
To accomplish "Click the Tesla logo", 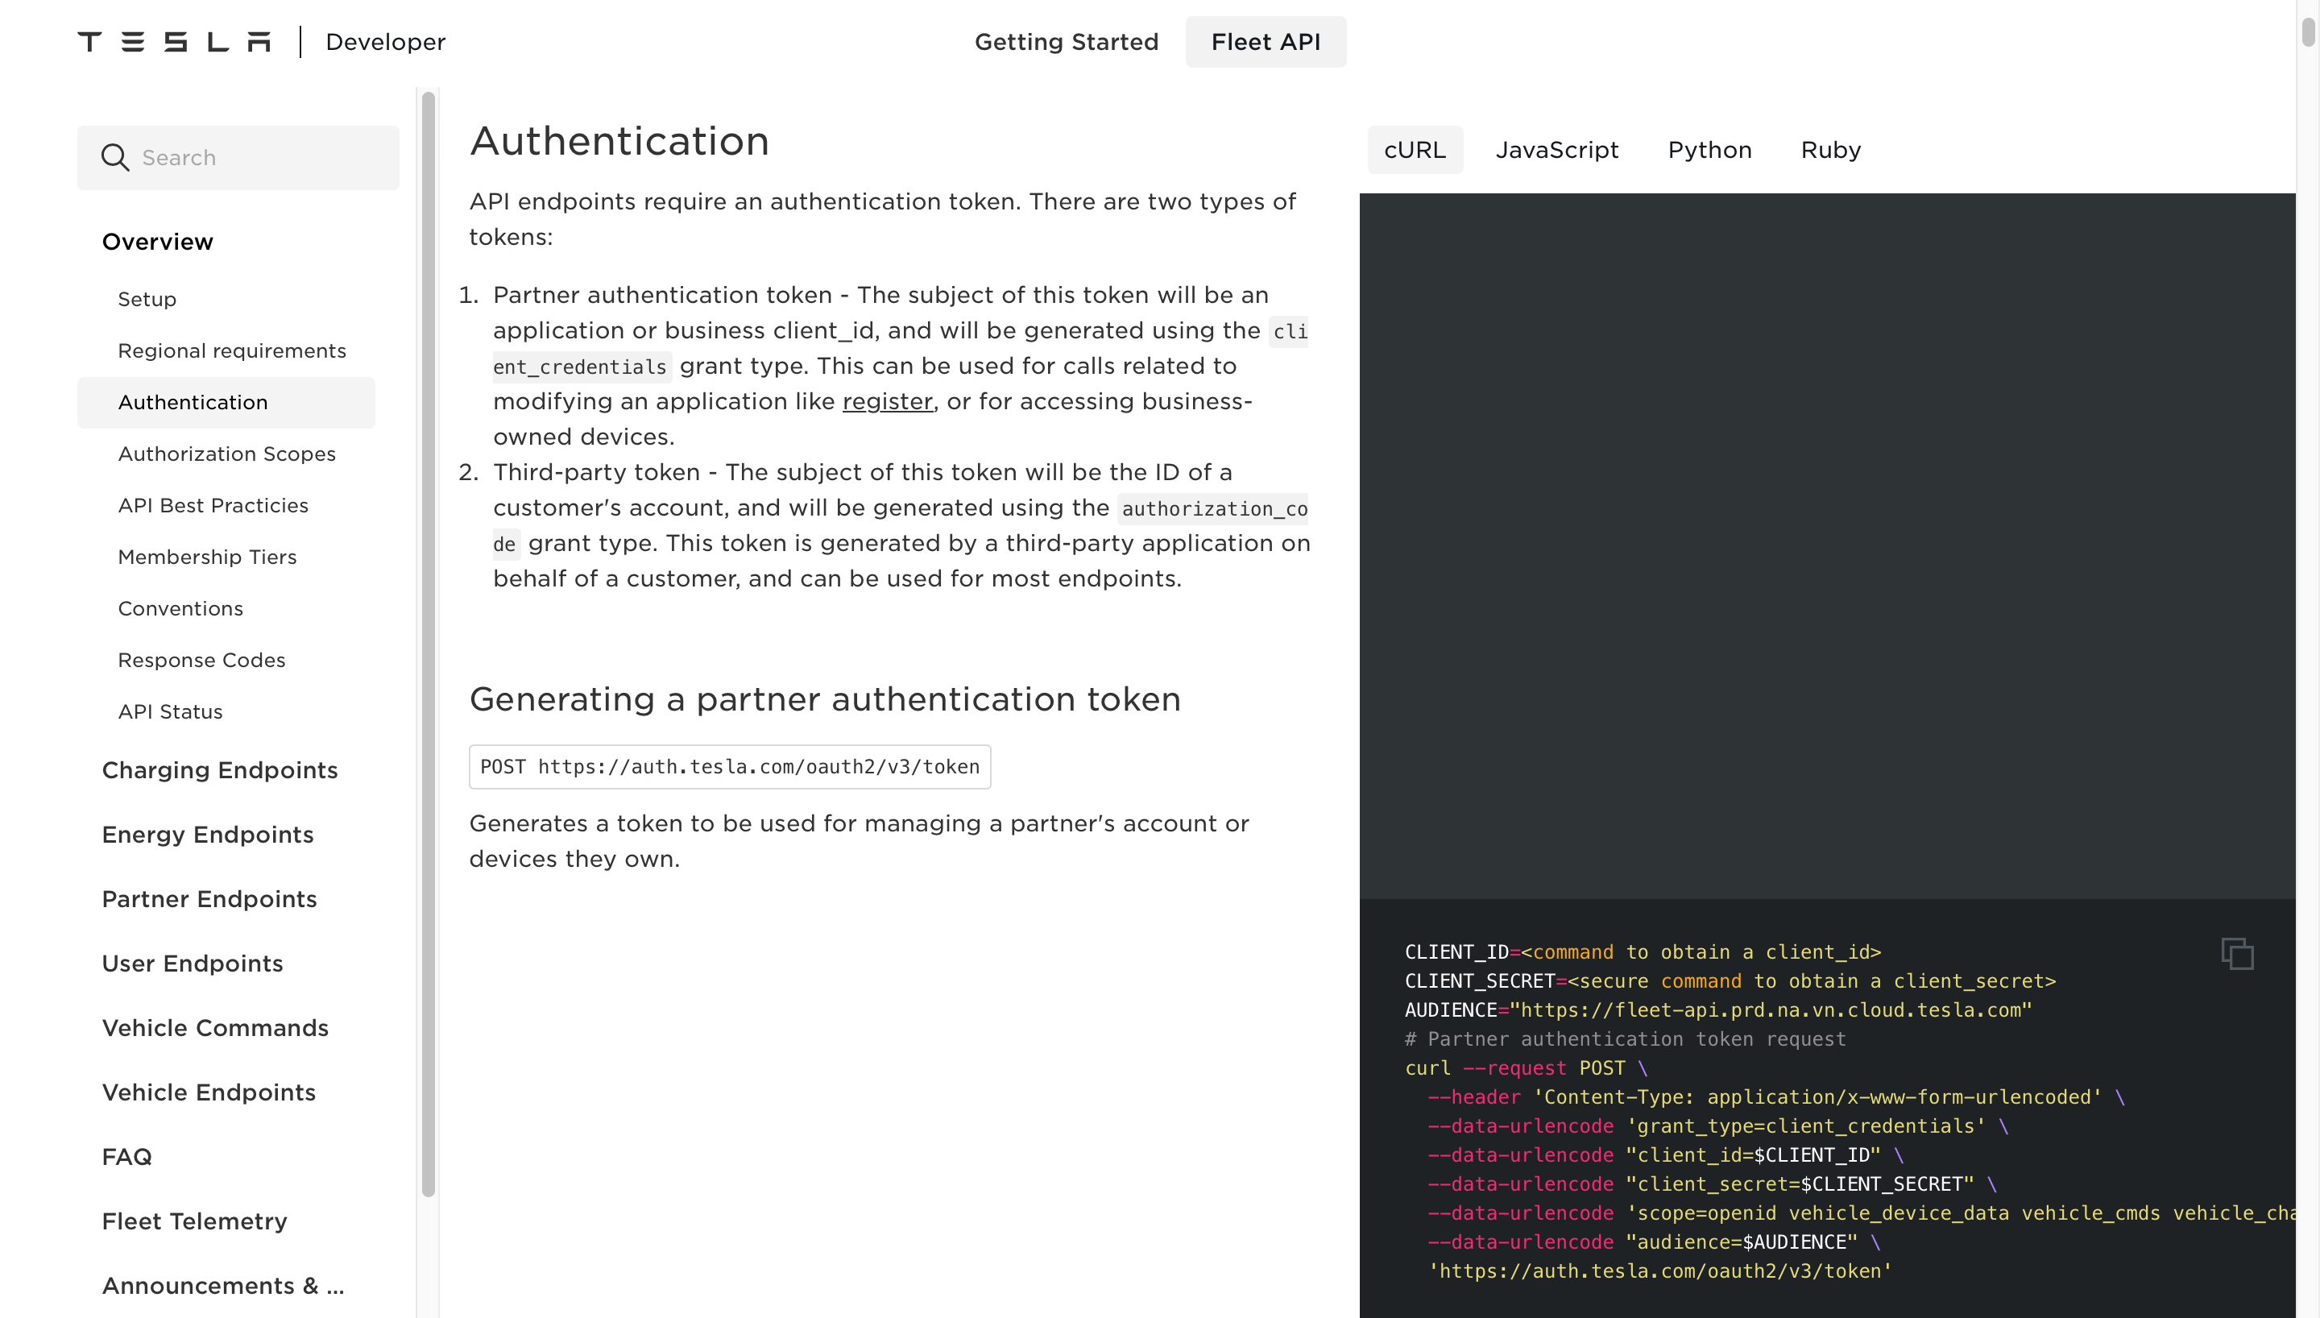I will (174, 42).
